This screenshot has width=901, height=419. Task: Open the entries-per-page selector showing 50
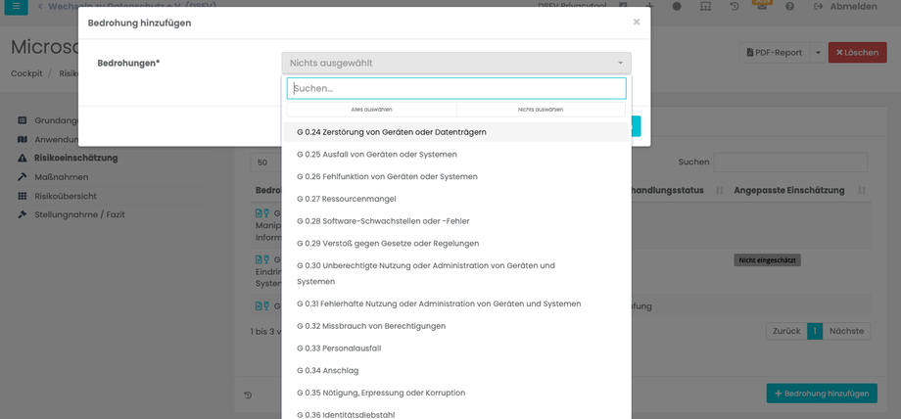point(266,163)
